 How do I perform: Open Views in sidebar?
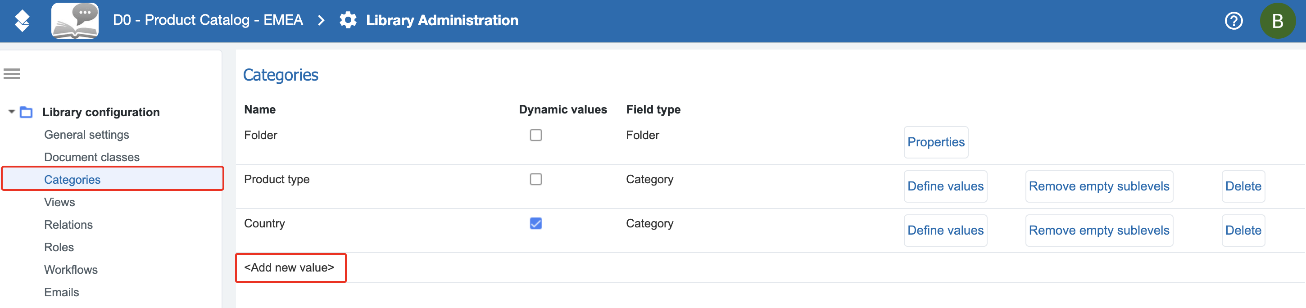coord(59,202)
